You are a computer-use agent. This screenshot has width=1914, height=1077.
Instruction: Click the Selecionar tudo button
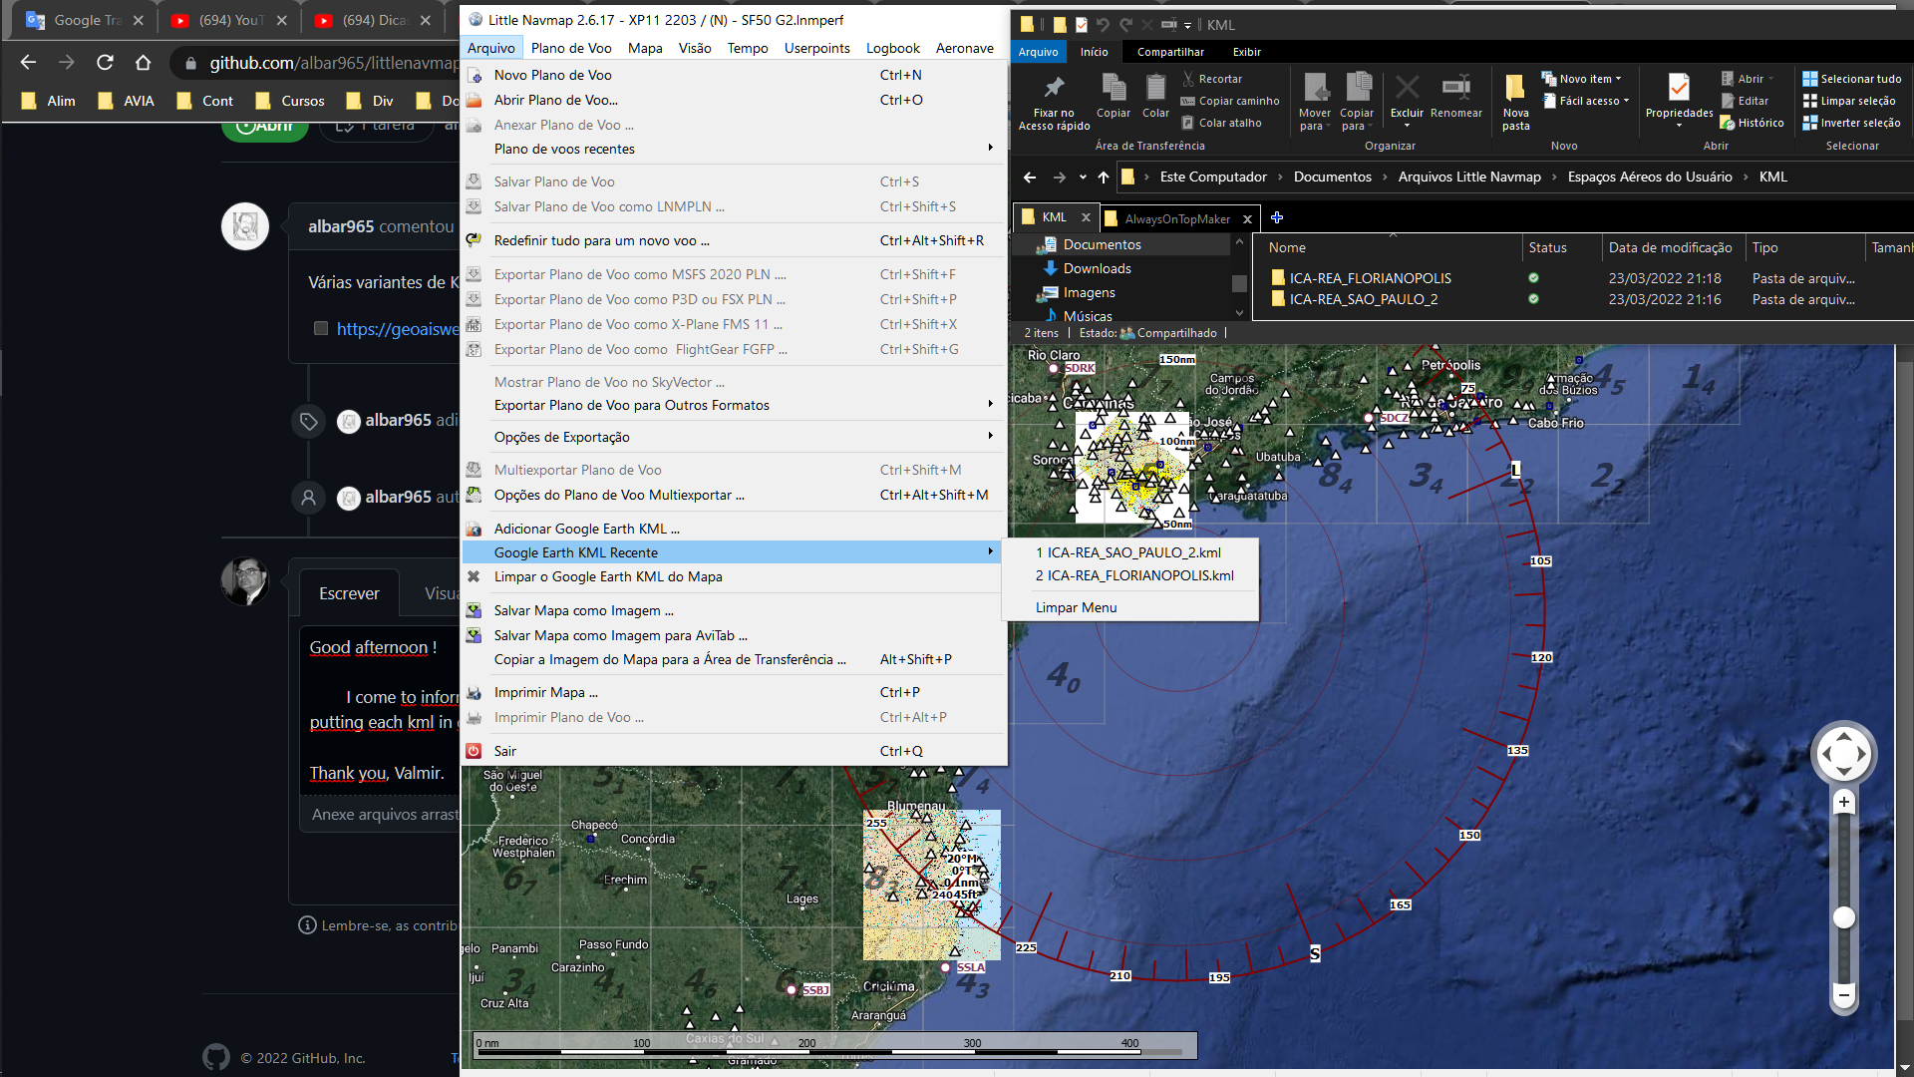(1852, 79)
